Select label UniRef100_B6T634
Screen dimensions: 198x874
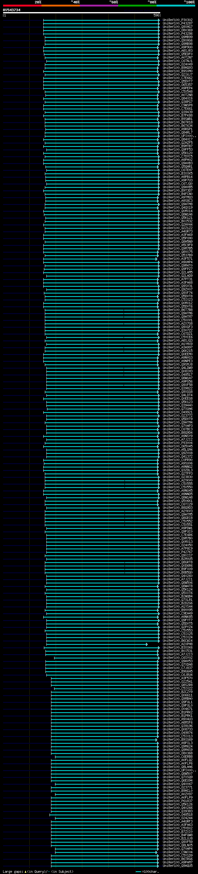point(178,126)
